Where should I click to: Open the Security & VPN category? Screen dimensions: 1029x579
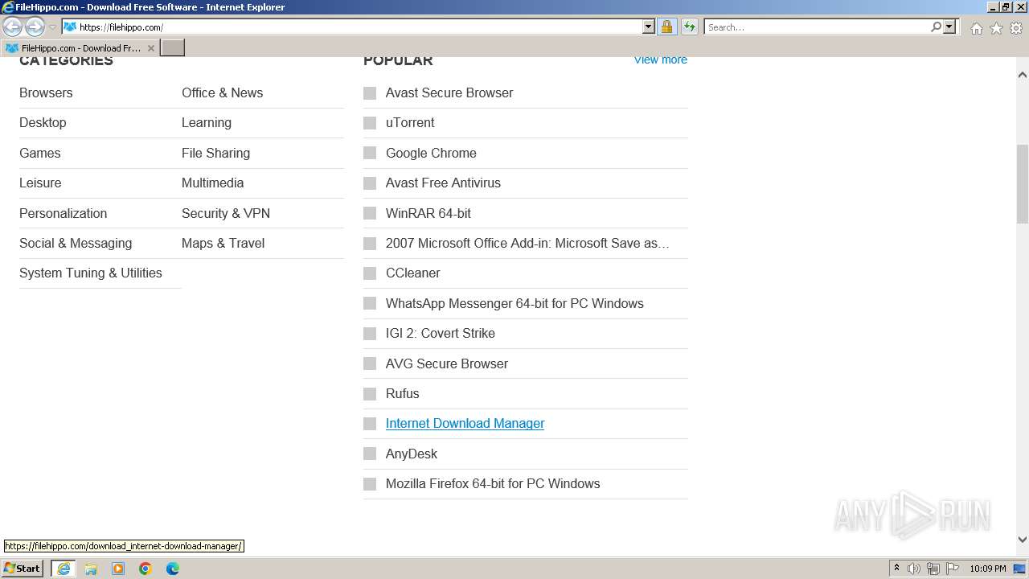[x=226, y=213]
